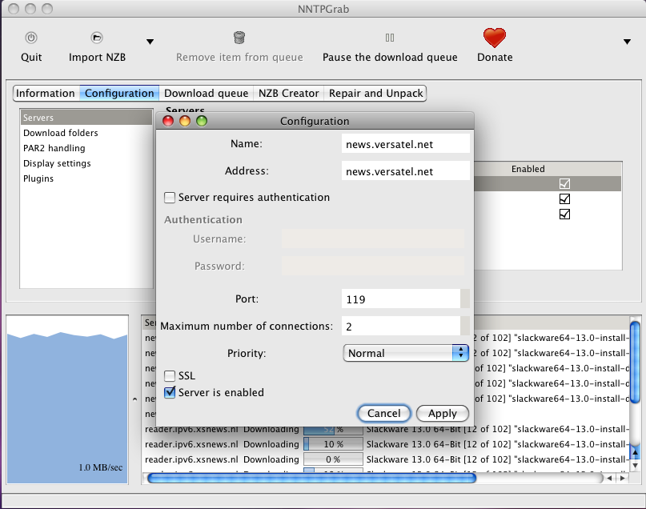Toggle the SSL checkbox
This screenshot has width=646, height=509.
coord(170,376)
